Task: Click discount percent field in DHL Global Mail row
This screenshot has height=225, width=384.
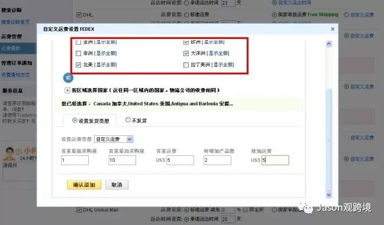Action: (x=228, y=210)
